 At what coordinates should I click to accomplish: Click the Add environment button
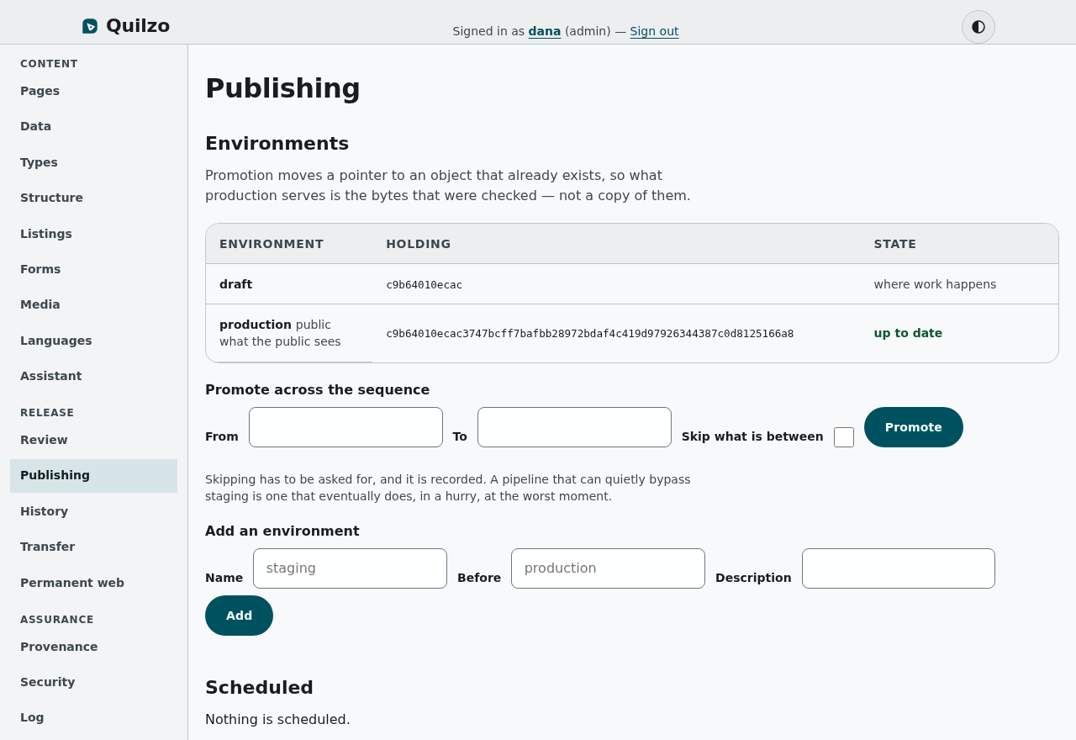(x=239, y=616)
